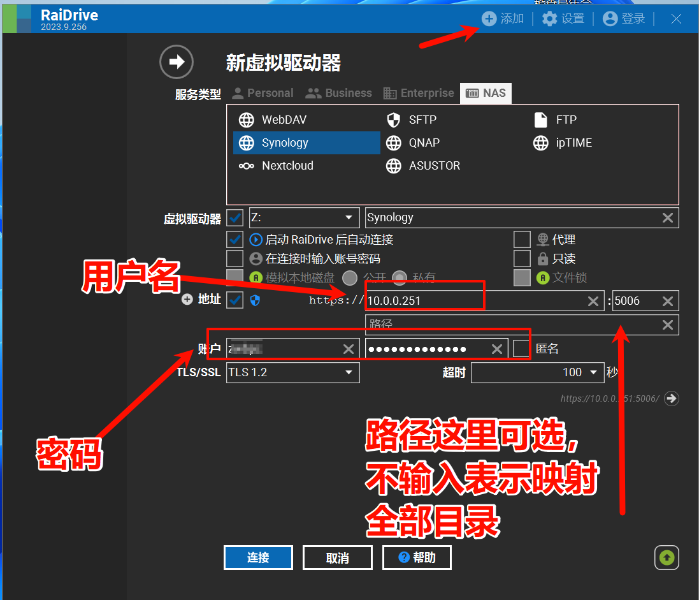The width and height of the screenshot is (699, 600).
Task: Click the round arrow icon beside 新虚拟驱动器
Action: [176, 62]
